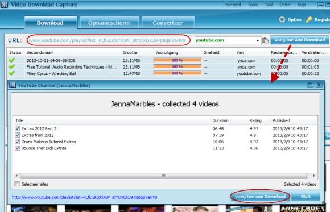The height and width of the screenshot is (212, 330).
Task: Uncheck Extras 2012 Part 2 video
Action: pyautogui.click(x=17, y=128)
